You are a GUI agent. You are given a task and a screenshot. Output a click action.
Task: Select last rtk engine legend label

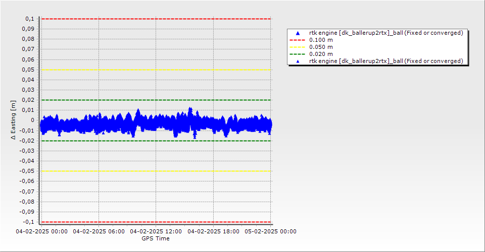(x=386, y=61)
